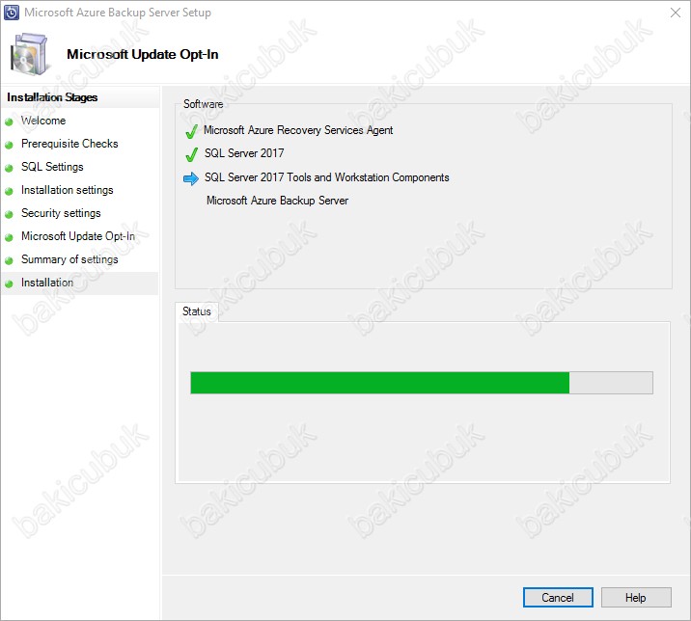
Task: Click green dot next to Microsoft Update Opt-In stage
Action: pyautogui.click(x=9, y=237)
